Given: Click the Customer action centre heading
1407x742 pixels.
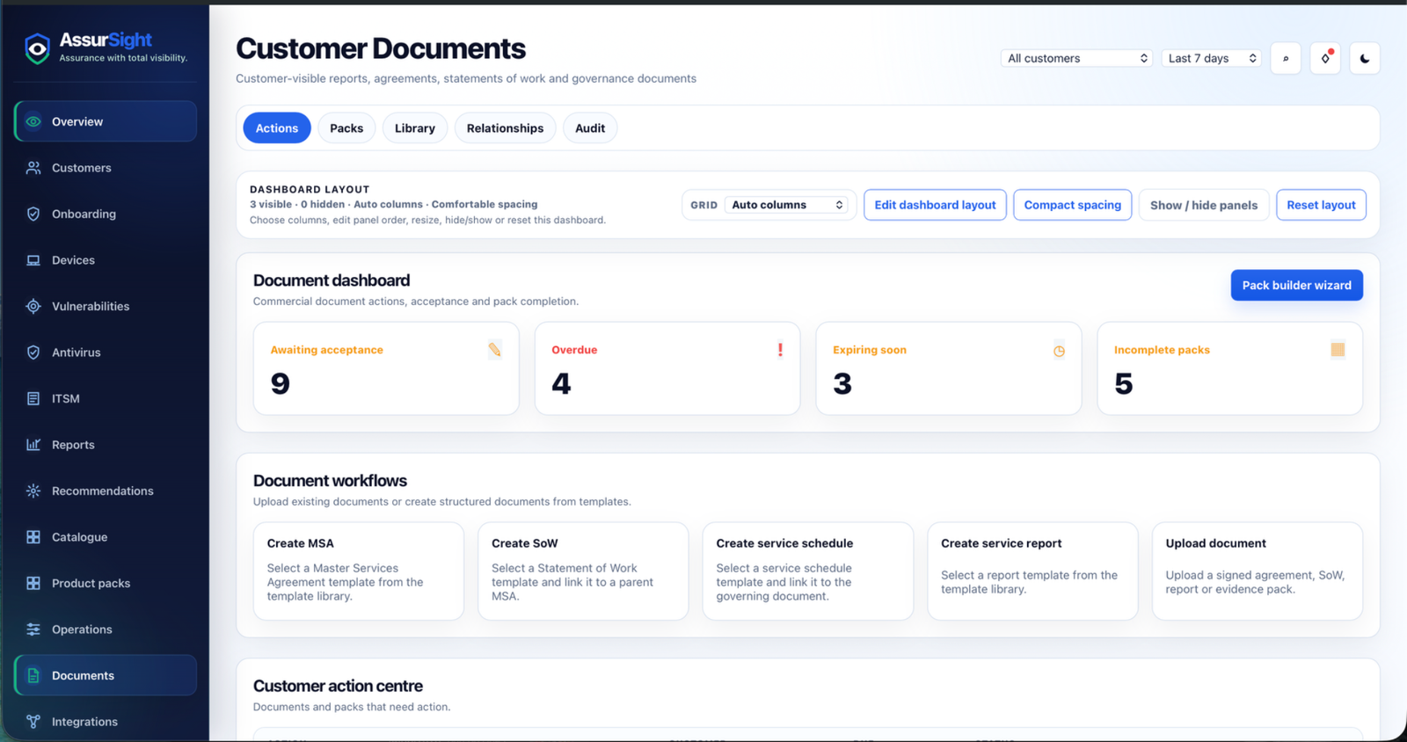Looking at the screenshot, I should 338,686.
